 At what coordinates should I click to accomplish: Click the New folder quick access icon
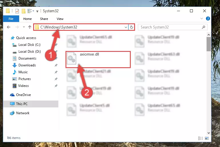pyautogui.click(x=23, y=11)
